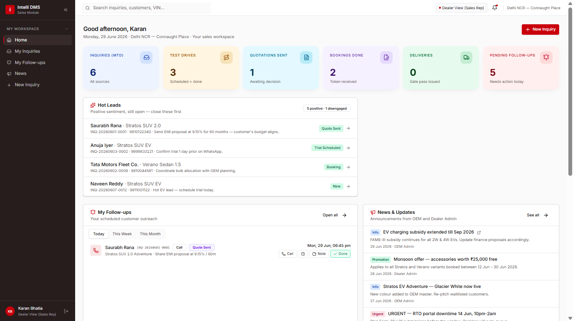This screenshot has height=321, width=573.
Task: Mark Saurabh Rana follow-up as Done
Action: click(340, 254)
